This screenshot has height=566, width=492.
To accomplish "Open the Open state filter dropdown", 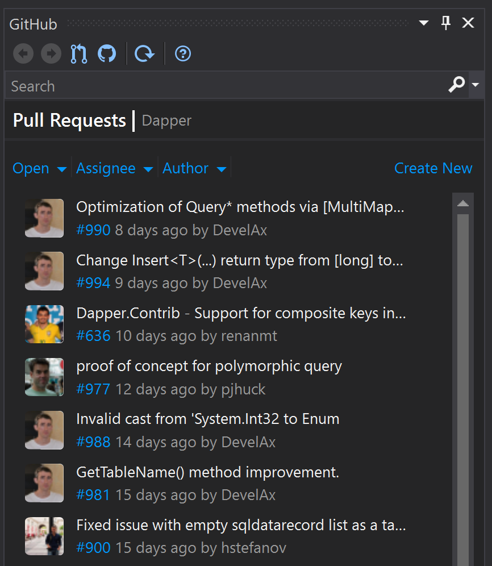I will click(x=40, y=168).
